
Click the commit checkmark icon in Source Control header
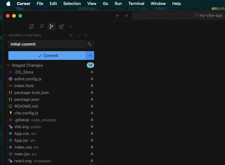coord(79,35)
